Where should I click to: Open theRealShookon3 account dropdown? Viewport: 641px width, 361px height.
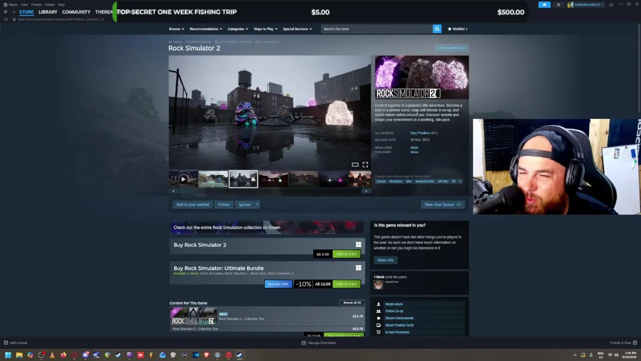tap(585, 5)
